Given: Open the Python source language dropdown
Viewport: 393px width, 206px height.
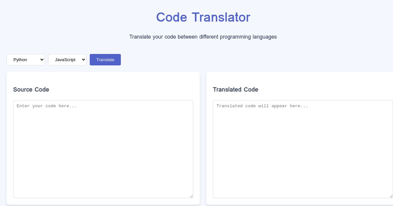Looking at the screenshot, I should 26,60.
